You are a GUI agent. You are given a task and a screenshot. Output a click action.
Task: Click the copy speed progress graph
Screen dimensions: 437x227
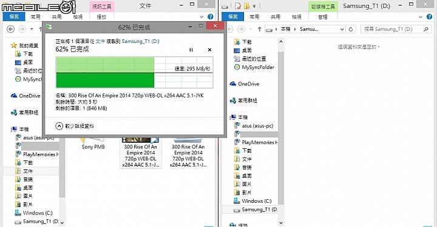point(134,72)
